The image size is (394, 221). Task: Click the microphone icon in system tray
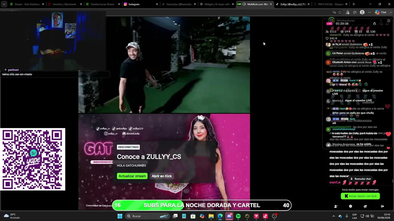pyautogui.click(x=347, y=216)
